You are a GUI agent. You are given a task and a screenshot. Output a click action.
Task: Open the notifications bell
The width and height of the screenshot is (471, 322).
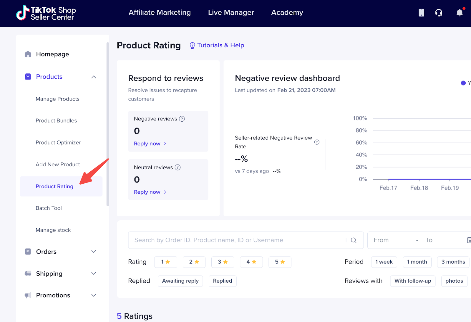point(459,13)
